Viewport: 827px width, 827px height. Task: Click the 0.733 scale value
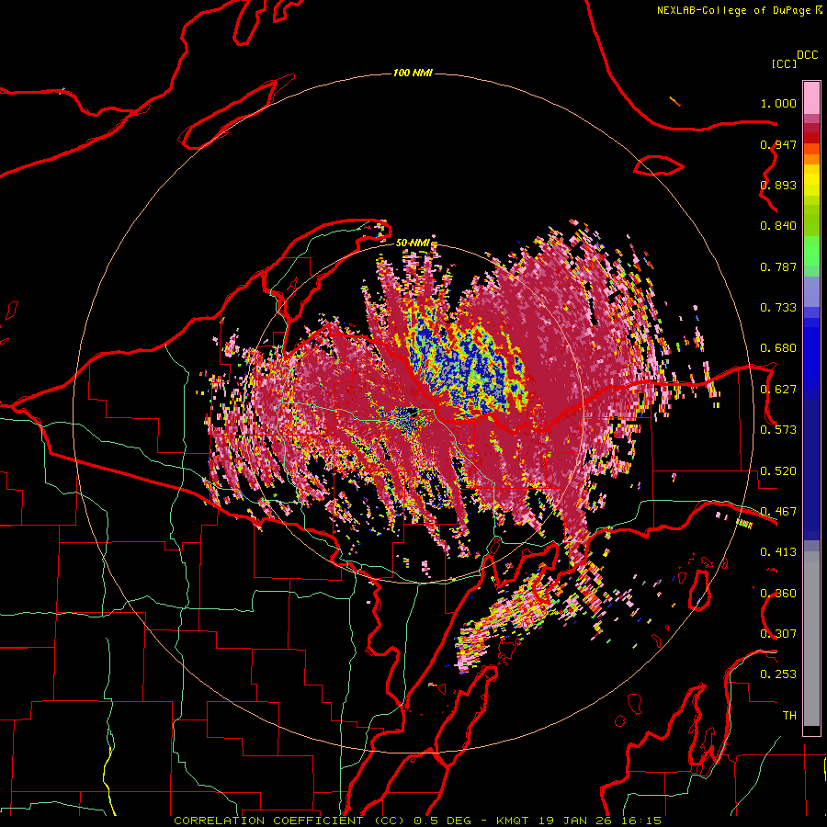(778, 308)
